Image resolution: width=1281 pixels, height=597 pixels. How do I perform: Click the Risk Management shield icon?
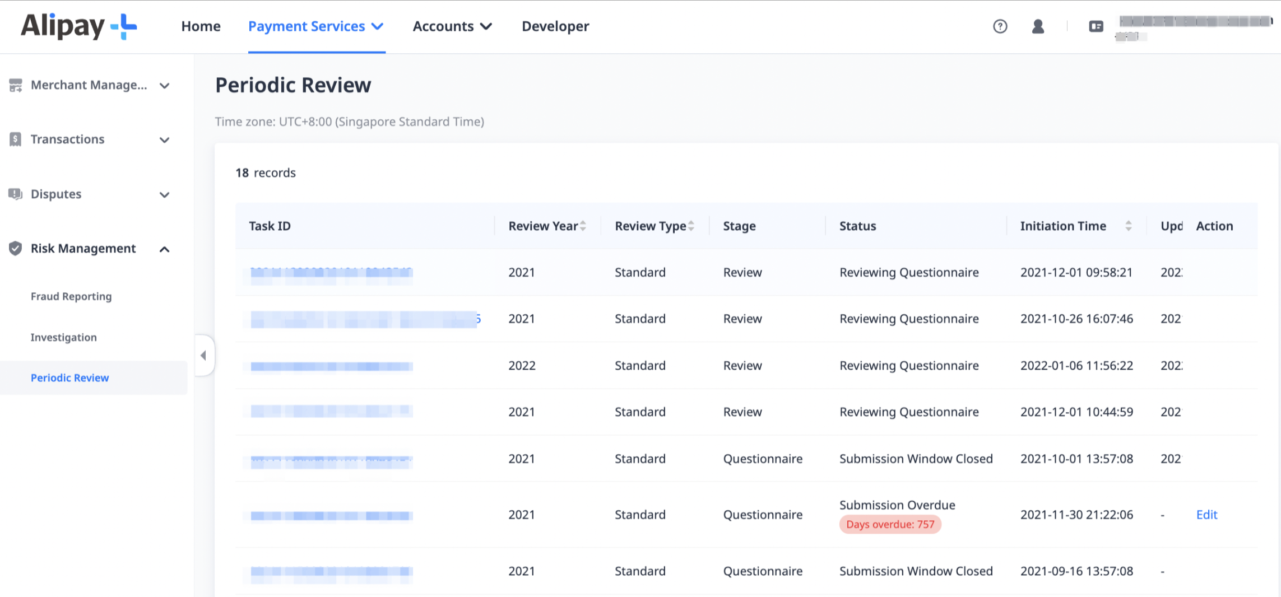(16, 248)
